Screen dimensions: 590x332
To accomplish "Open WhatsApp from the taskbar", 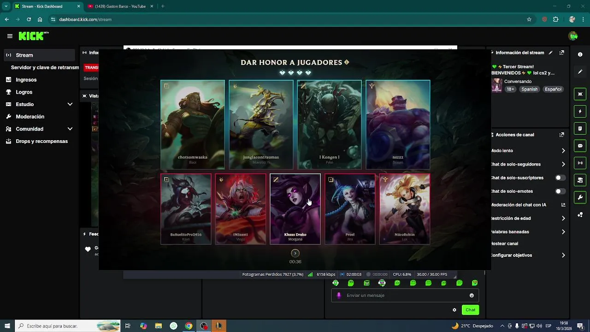I will tap(173, 326).
